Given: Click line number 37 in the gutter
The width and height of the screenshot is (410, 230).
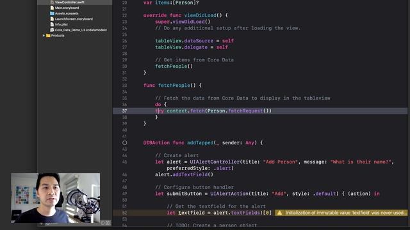Looking at the screenshot, I should pyautogui.click(x=124, y=111).
